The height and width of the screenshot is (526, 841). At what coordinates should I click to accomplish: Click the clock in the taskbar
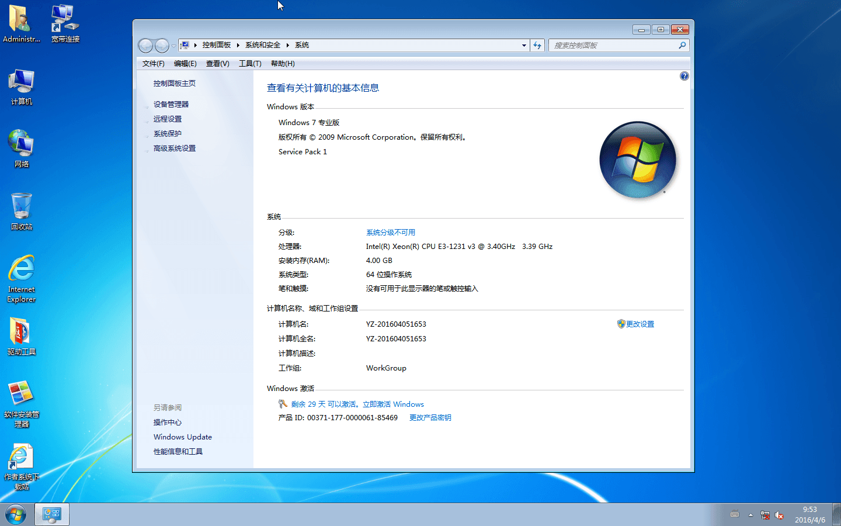pos(809,515)
